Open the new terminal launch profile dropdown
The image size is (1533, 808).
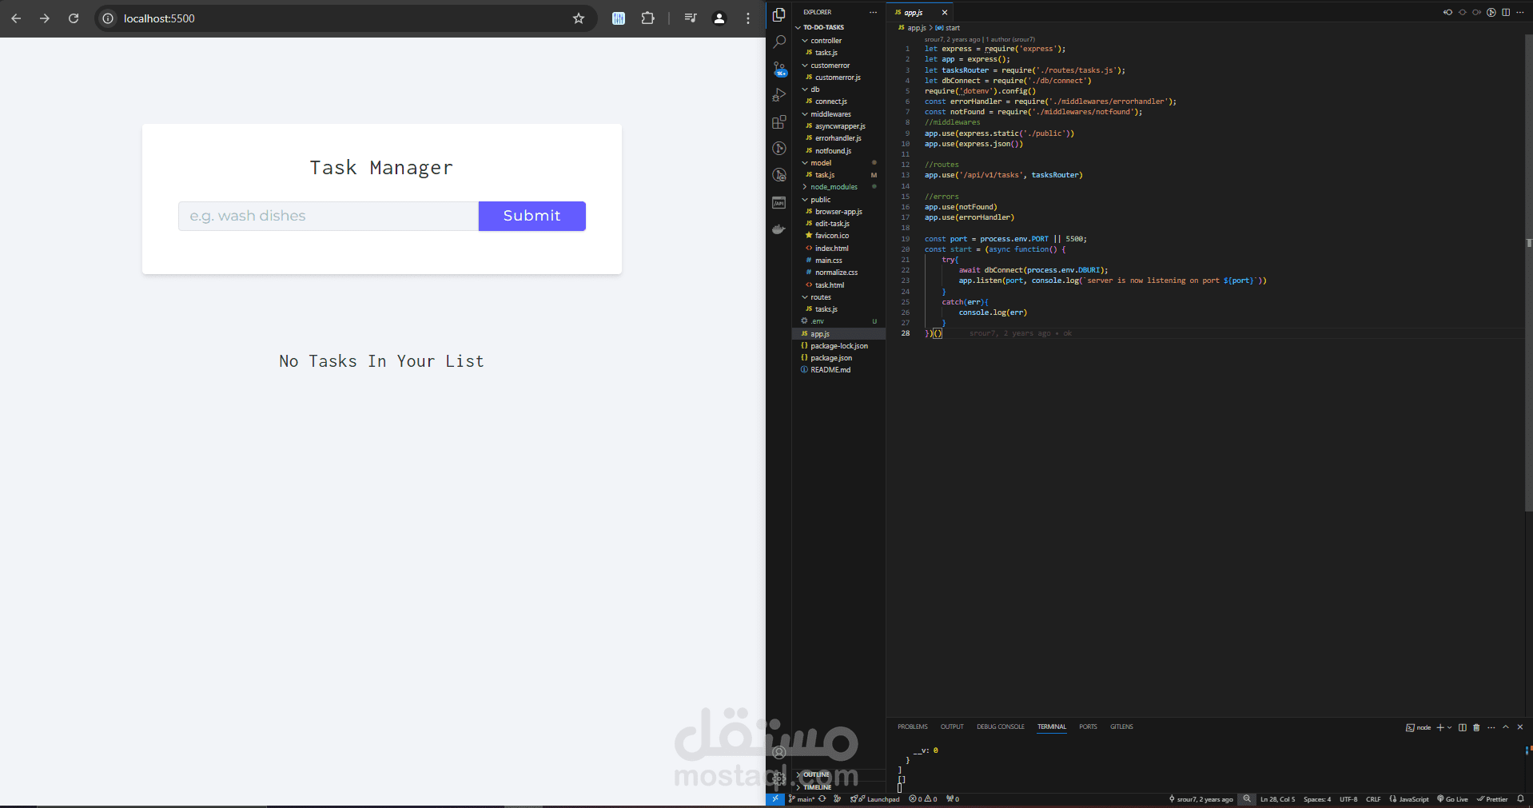pyautogui.click(x=1450, y=727)
